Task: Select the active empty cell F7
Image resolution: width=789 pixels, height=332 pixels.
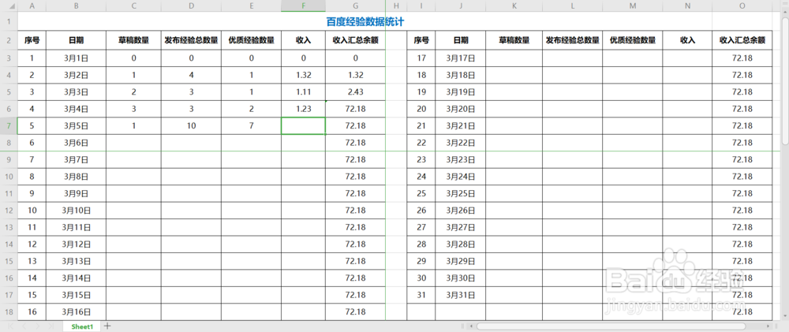Action: pyautogui.click(x=304, y=125)
